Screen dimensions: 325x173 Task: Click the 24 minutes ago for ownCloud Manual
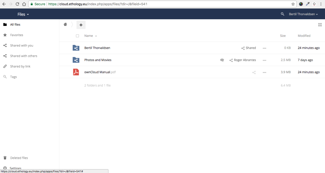(308, 72)
